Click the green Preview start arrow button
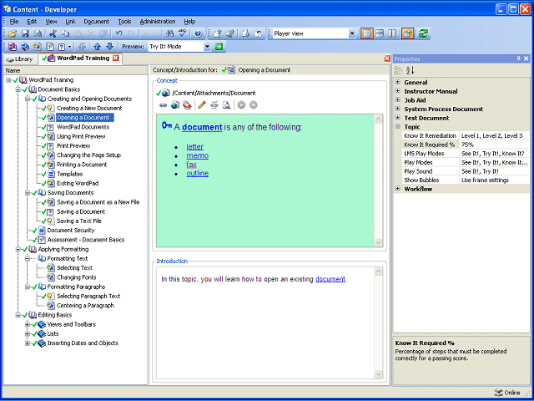This screenshot has height=401, width=534. 219,47
